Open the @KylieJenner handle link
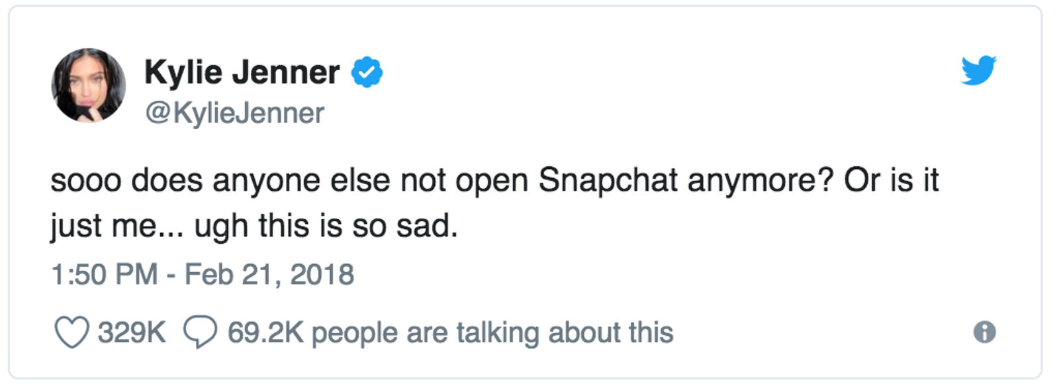Image resolution: width=1059 pixels, height=390 pixels. click(234, 113)
